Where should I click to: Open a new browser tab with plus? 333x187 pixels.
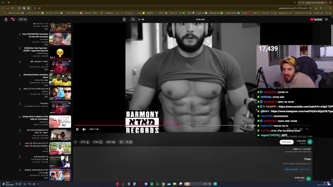pos(295,3)
